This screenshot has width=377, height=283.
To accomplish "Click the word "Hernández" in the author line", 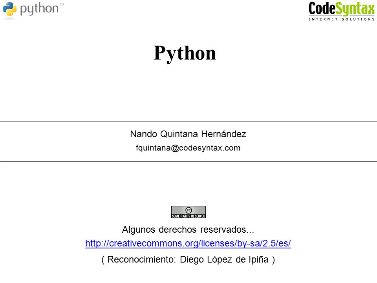I will click(x=223, y=134).
